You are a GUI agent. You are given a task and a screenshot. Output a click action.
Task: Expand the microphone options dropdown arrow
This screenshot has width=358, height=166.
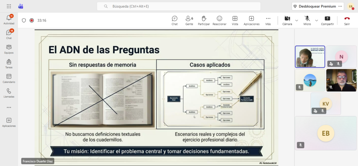317,21
